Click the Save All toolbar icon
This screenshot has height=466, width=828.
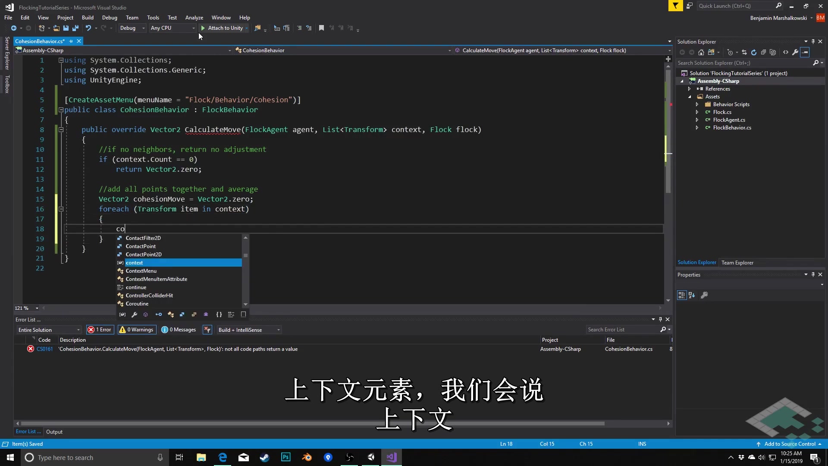coord(75,28)
